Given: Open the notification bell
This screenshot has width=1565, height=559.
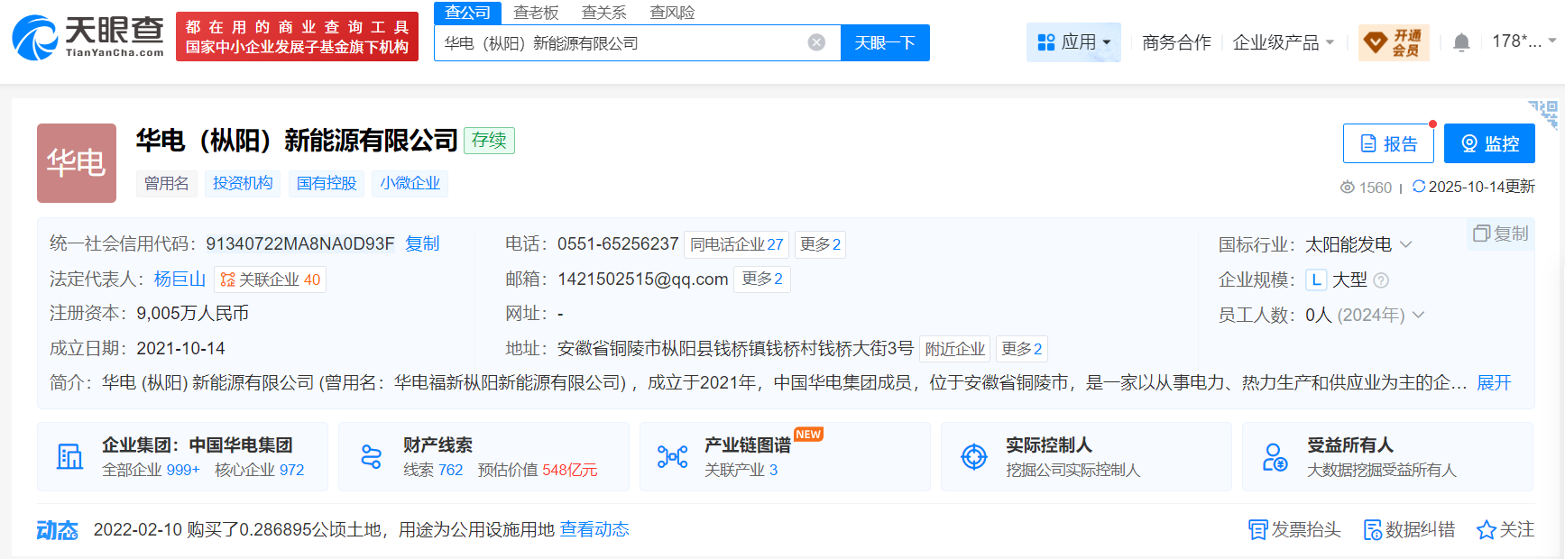Looking at the screenshot, I should (1461, 42).
